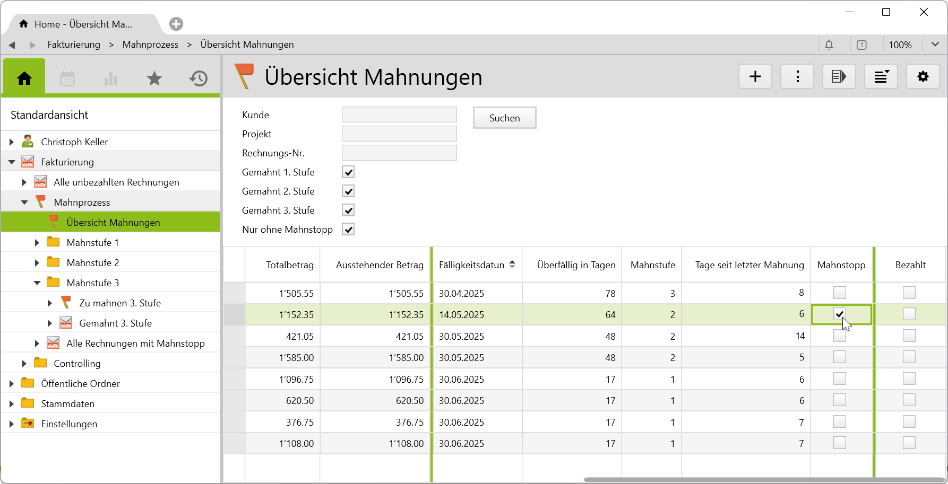Expand the Mahnstufe 1 folder
Image resolution: width=948 pixels, height=484 pixels.
(x=37, y=243)
